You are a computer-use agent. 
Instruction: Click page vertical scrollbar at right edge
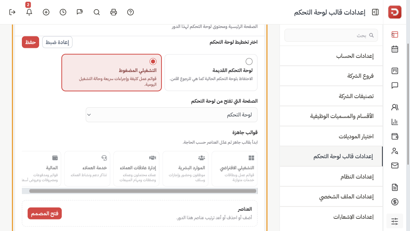(408, 104)
